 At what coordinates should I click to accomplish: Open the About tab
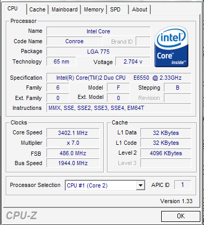click(140, 9)
